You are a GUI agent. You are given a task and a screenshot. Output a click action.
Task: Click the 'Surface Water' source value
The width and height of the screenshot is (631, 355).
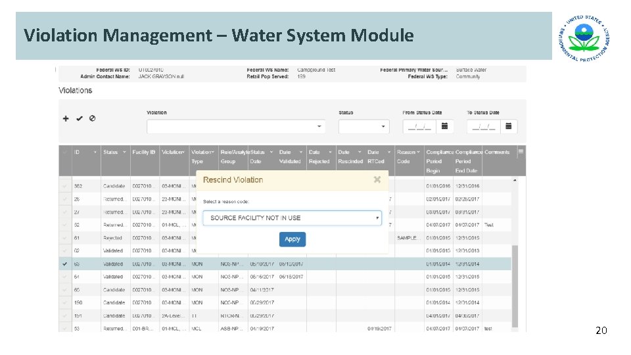tap(471, 70)
